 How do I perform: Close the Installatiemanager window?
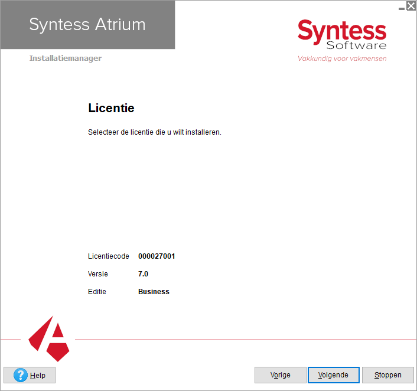(411, 6)
